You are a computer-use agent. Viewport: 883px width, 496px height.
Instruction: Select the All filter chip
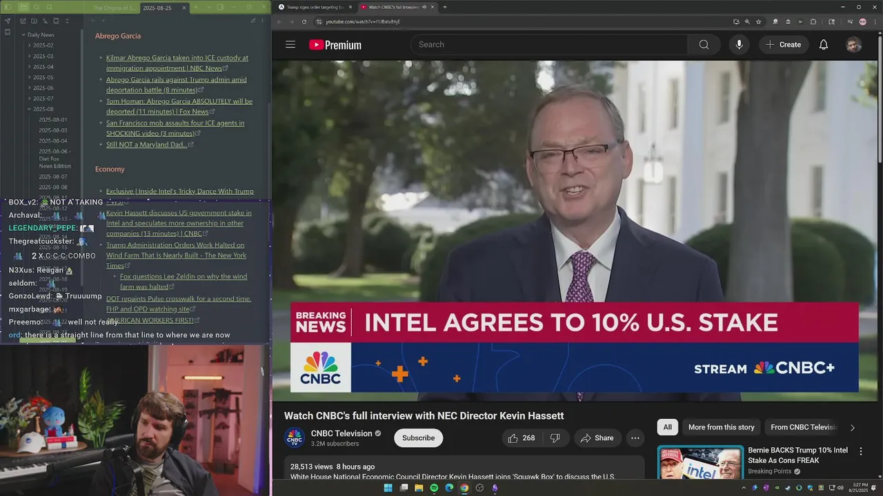click(x=667, y=427)
